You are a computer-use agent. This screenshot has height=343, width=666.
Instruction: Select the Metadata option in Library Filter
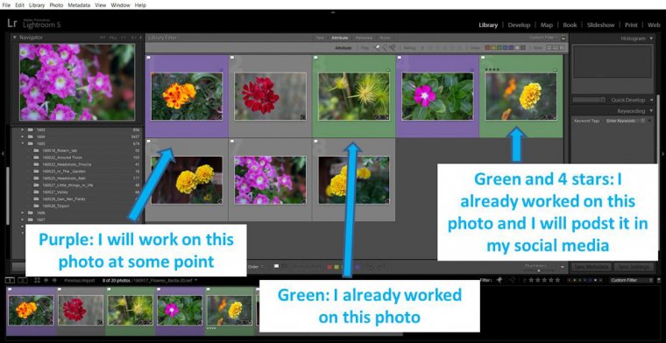coord(364,38)
